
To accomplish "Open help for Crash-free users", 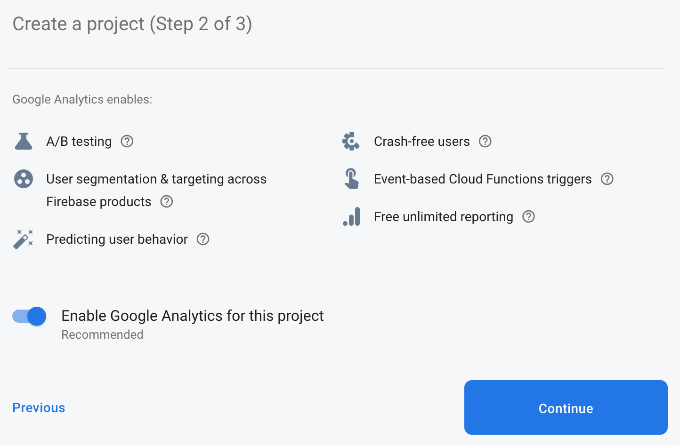I will click(485, 141).
